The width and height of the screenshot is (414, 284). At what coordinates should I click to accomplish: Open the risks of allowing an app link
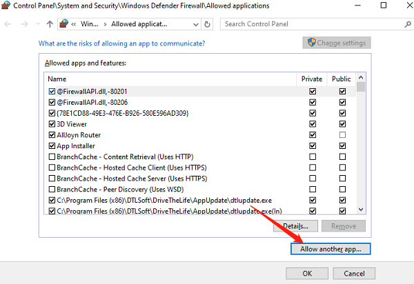(121, 43)
